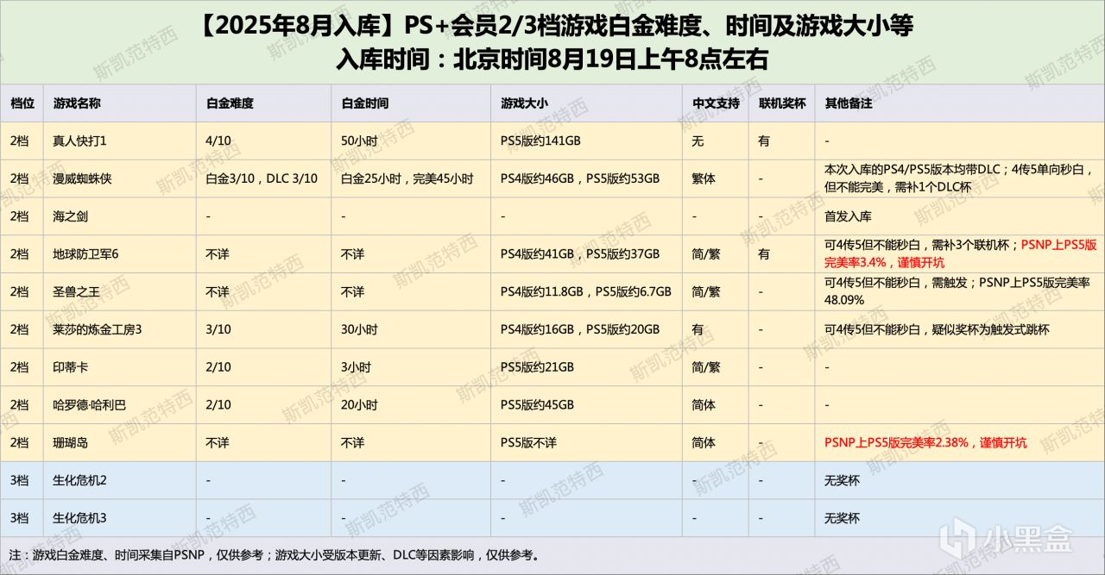
Task: Click the "PS4版约16GB，PS5版约20GB" cell
Action: (x=580, y=329)
